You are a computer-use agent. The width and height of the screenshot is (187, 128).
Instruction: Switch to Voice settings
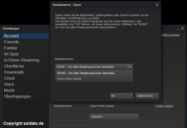(x=26, y=84)
